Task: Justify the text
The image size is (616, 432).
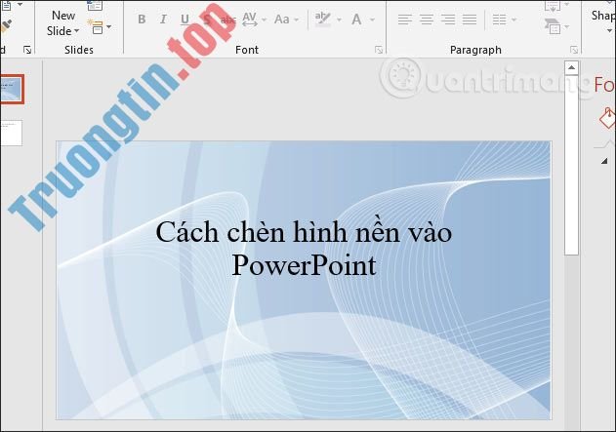Action: click(470, 20)
